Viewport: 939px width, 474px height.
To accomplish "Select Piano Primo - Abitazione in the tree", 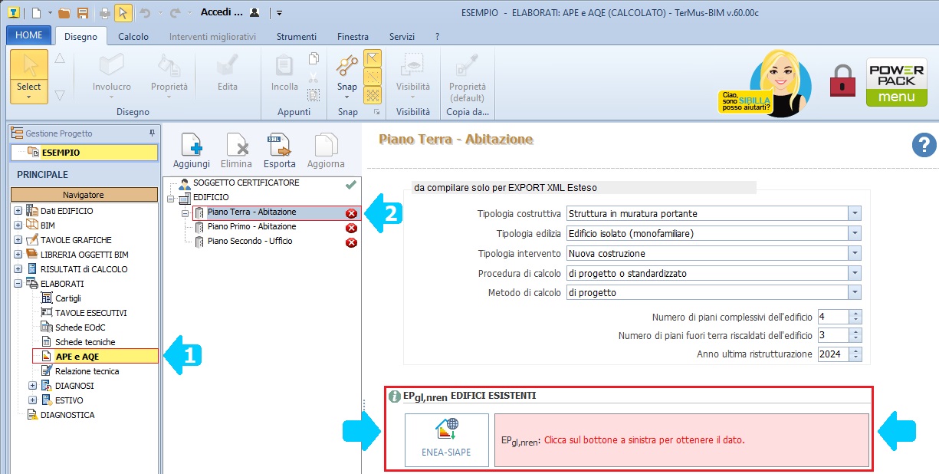I will pos(251,227).
